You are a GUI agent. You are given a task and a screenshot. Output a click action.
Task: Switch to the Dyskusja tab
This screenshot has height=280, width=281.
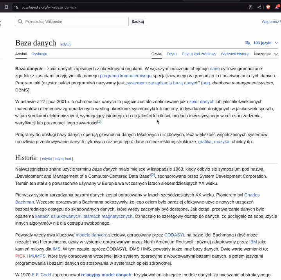tap(39, 54)
